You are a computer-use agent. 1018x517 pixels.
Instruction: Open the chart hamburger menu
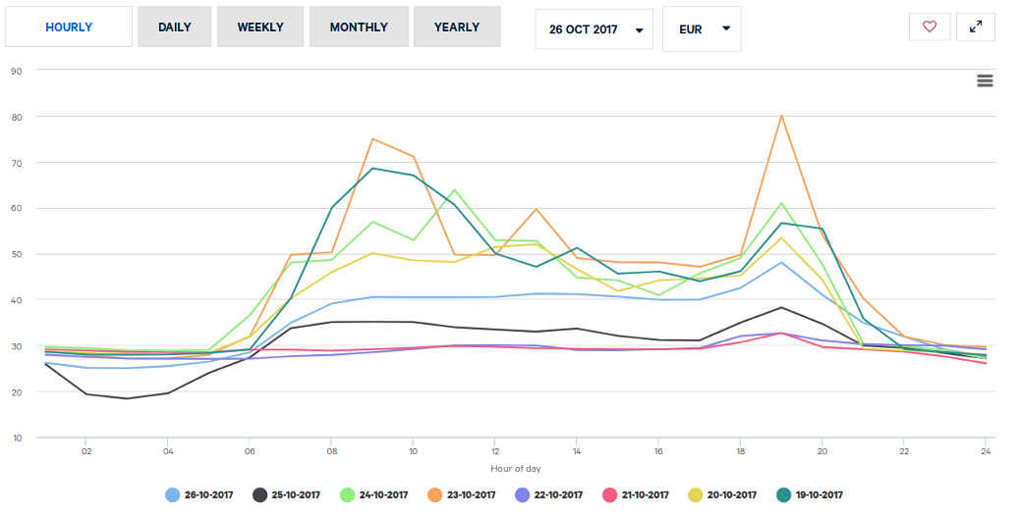pos(985,80)
